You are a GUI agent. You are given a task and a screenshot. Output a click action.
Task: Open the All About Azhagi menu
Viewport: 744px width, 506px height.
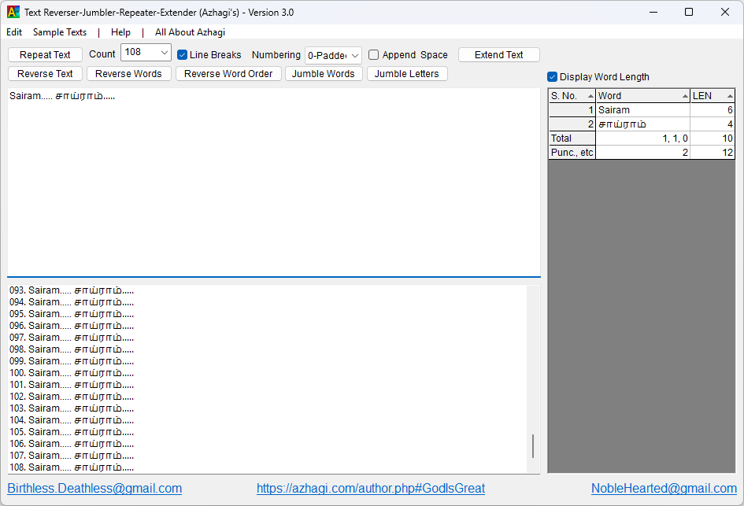190,32
